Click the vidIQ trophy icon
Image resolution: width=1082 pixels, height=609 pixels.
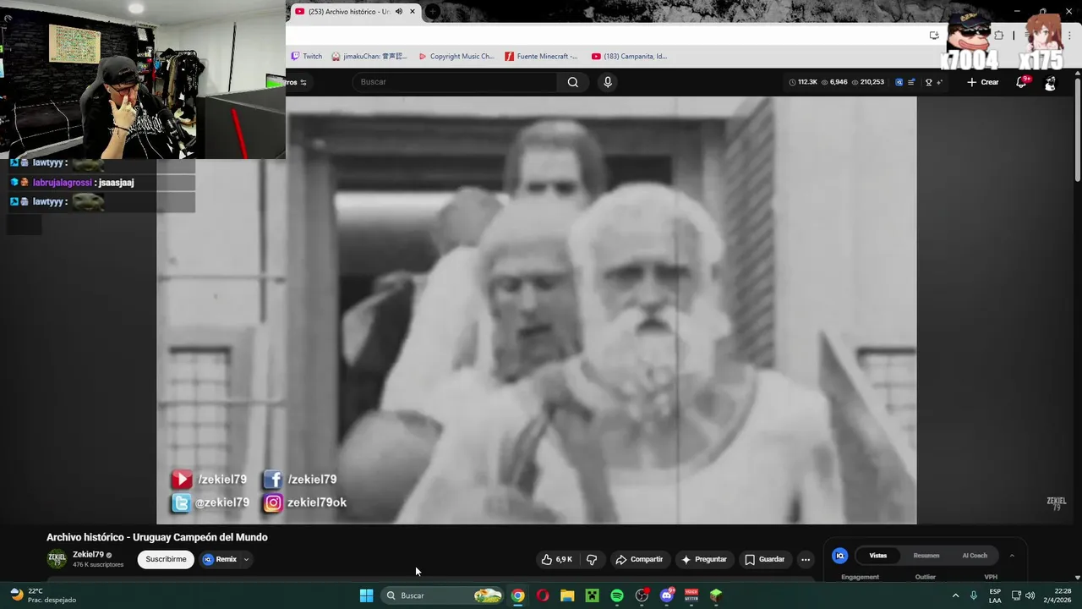tap(928, 82)
